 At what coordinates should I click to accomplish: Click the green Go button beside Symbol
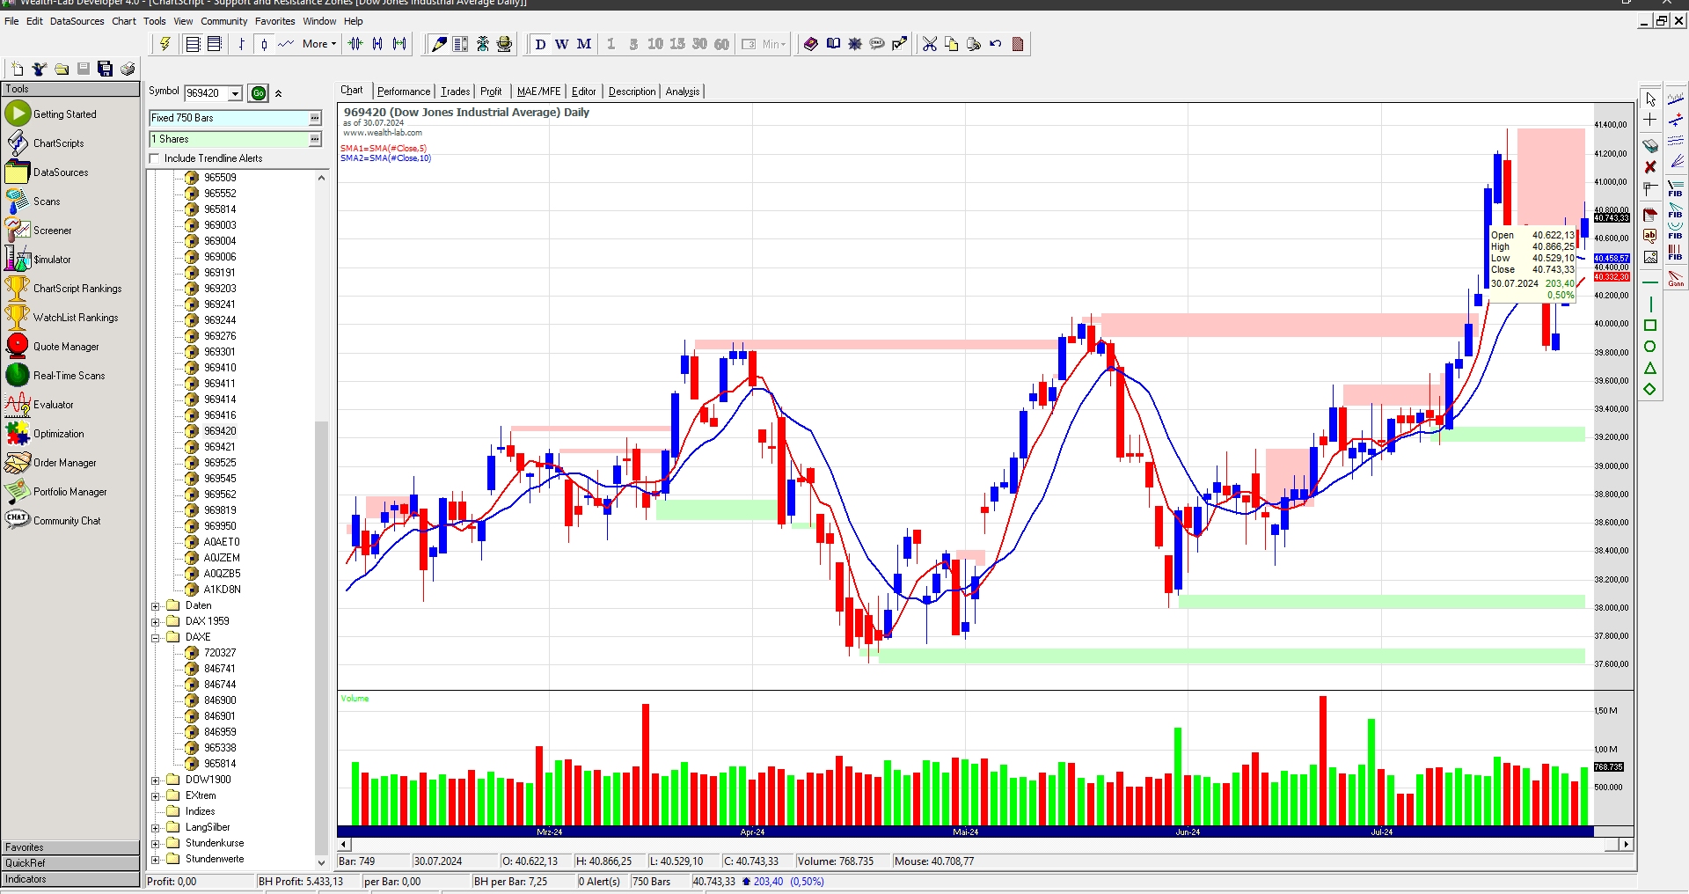pyautogui.click(x=258, y=93)
